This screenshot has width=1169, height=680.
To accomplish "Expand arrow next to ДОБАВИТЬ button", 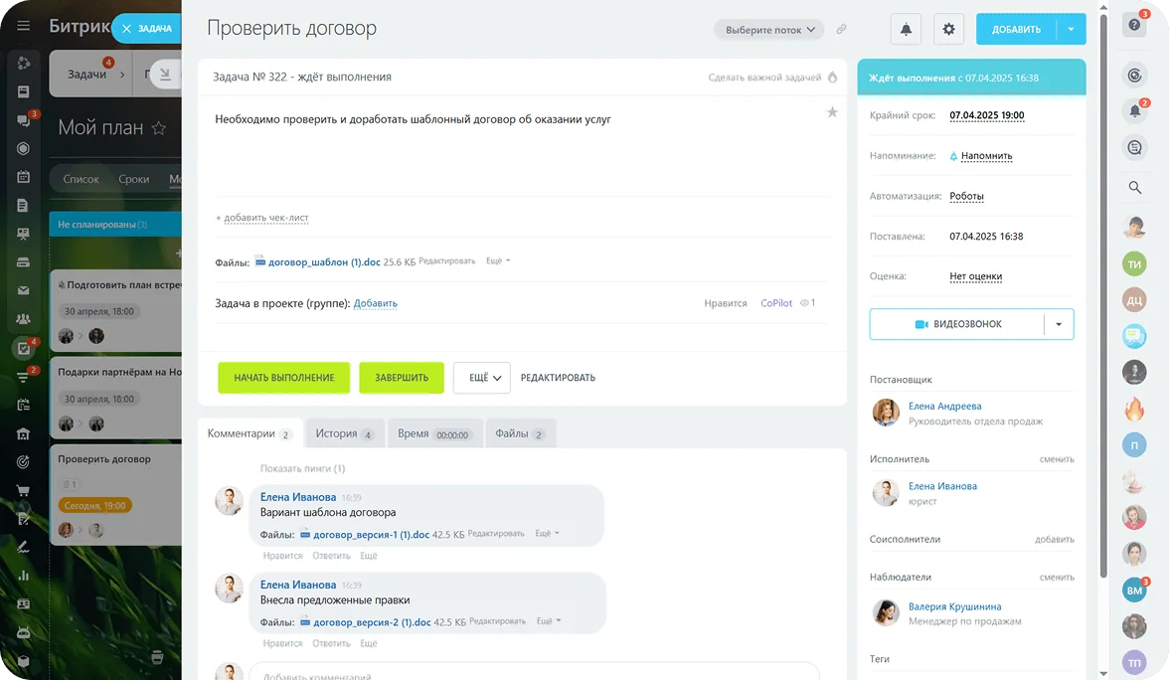I will pos(1071,30).
